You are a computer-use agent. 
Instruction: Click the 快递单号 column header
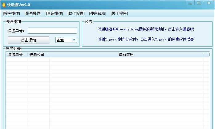click(16, 55)
